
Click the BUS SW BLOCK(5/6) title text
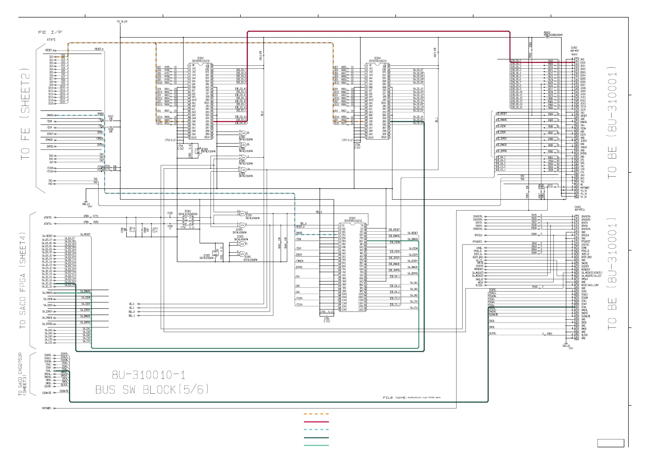(152, 390)
